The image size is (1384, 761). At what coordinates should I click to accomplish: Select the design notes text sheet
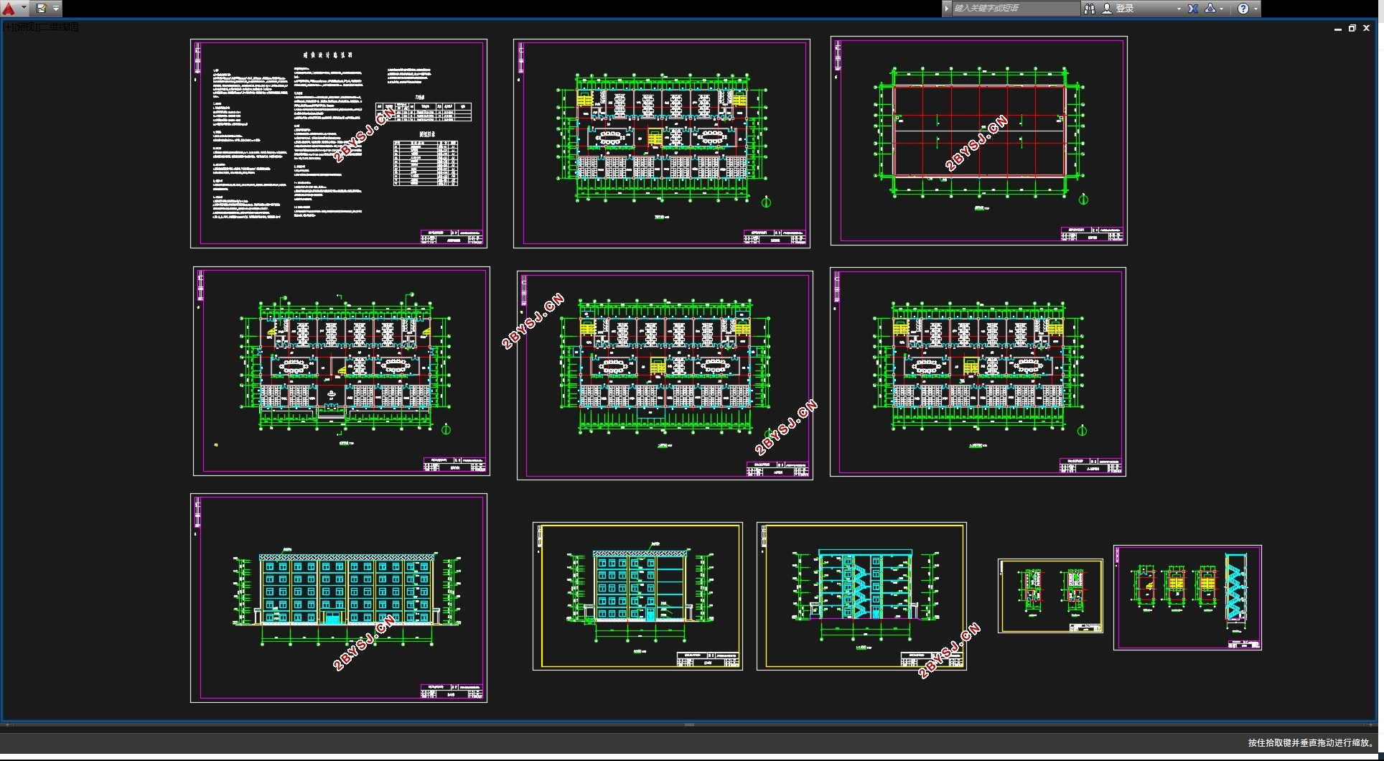[339, 144]
